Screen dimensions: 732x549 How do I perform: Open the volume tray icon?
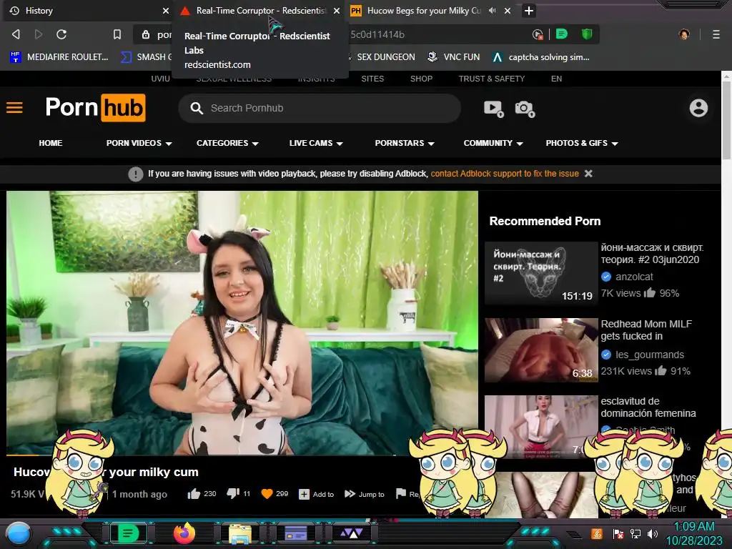point(653,533)
